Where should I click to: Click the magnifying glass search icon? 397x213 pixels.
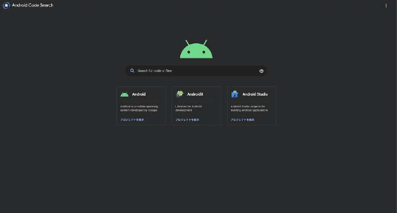[x=132, y=71]
